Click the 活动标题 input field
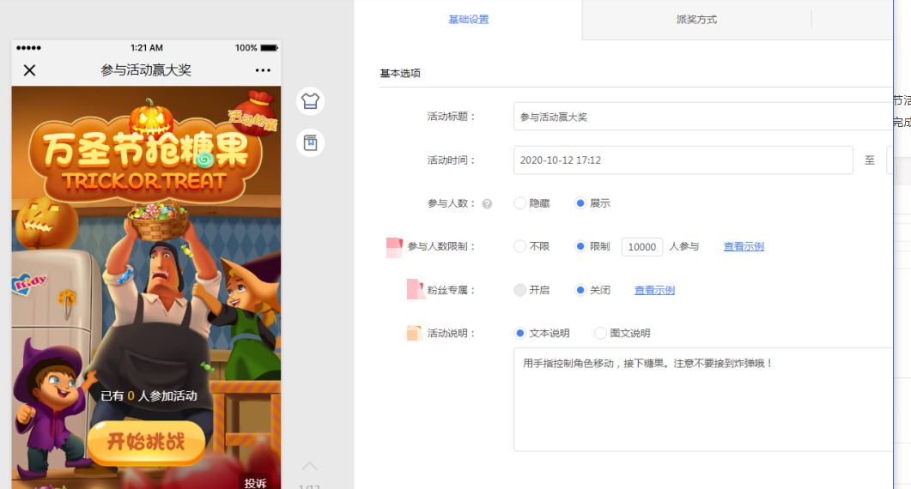The height and width of the screenshot is (489, 911). tap(700, 117)
